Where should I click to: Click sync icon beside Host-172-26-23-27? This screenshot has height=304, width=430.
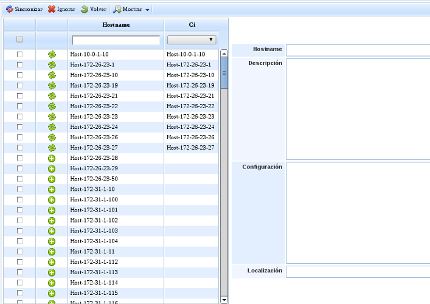click(x=52, y=147)
